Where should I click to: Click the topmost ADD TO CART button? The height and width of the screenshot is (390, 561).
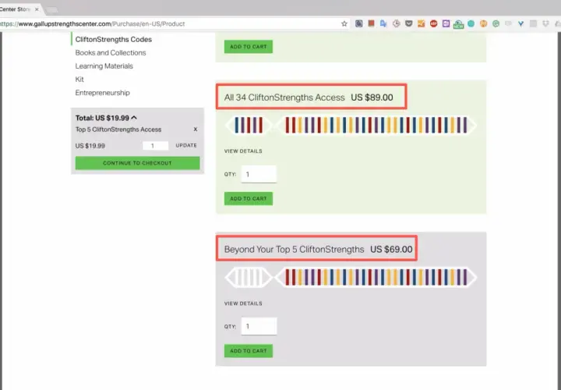tap(249, 47)
